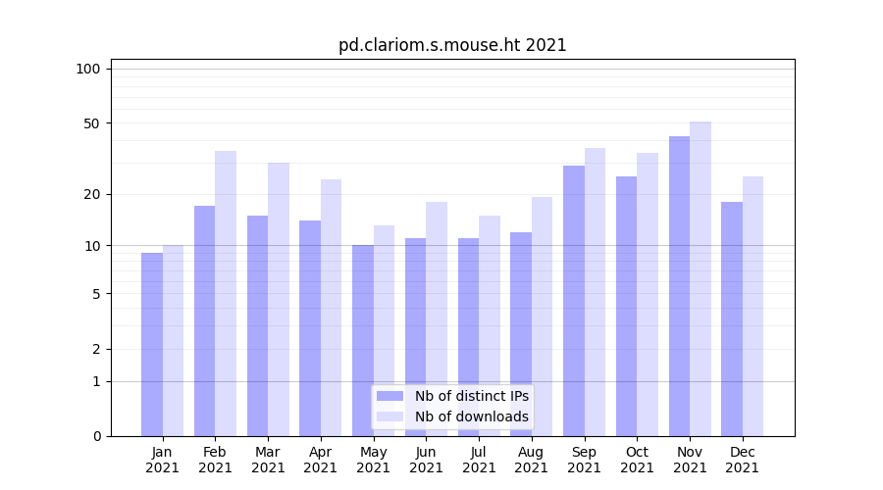Click the Oct 2021 x-axis label
Viewport: 883px width, 490px height.
[637, 460]
